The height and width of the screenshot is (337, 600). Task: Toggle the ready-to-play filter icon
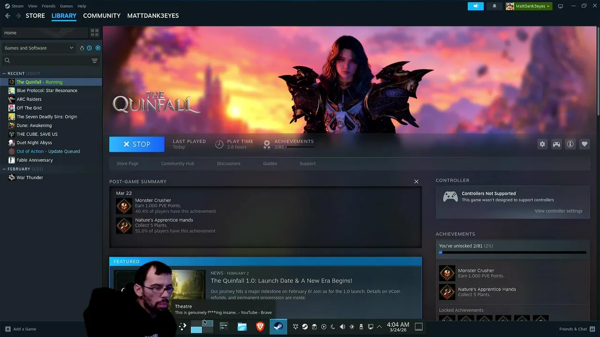click(98, 48)
